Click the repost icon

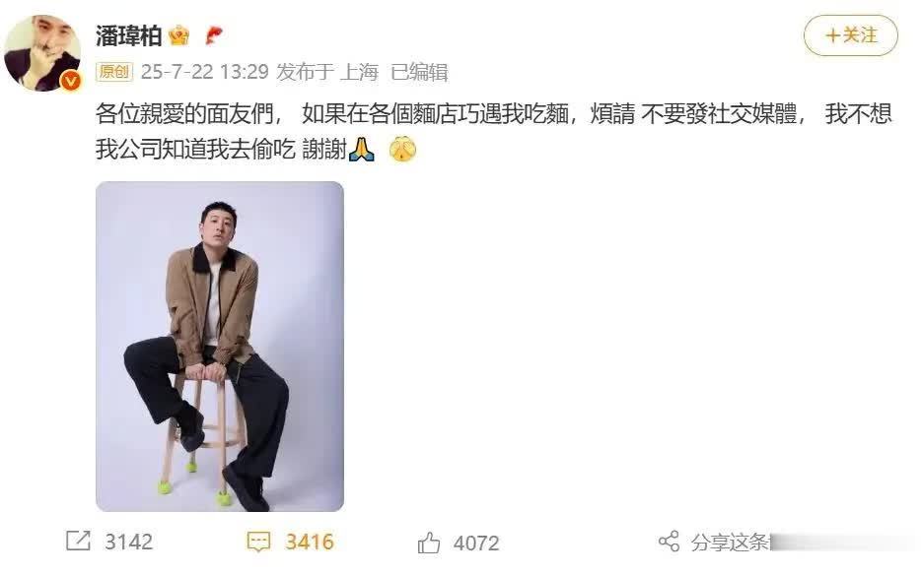(x=78, y=541)
